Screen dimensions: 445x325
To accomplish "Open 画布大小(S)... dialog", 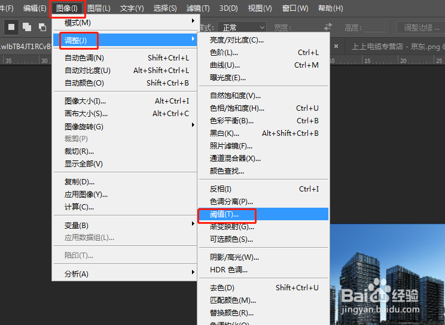I will coord(124,114).
